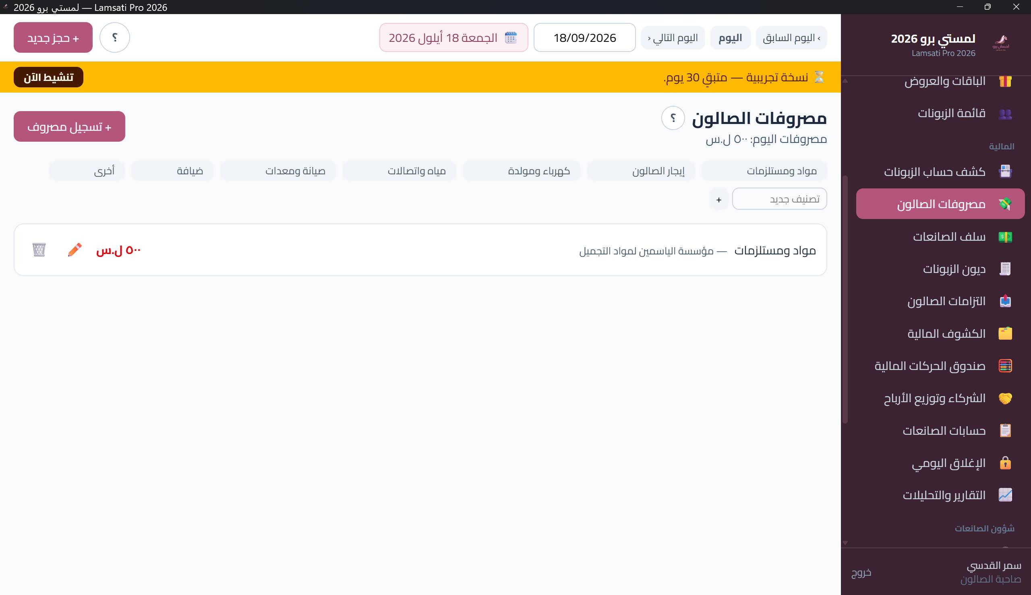Screen dimensions: 1031x595
Task: Restore down the Lamsati Pro window
Action: (988, 7)
